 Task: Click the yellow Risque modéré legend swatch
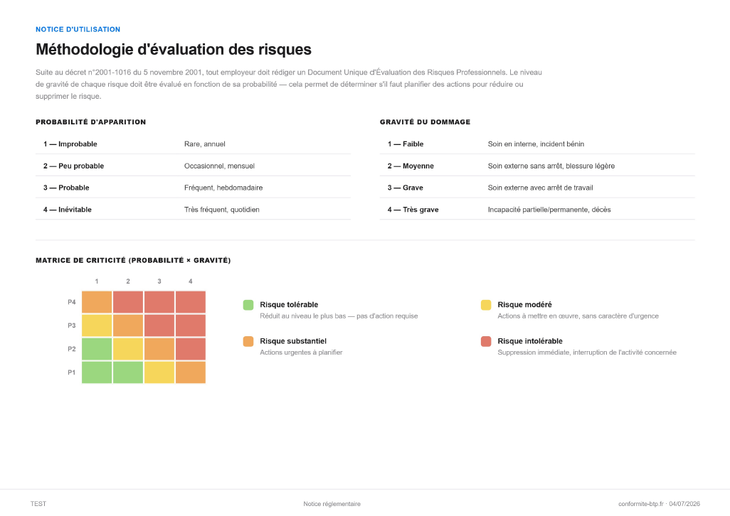coord(485,305)
